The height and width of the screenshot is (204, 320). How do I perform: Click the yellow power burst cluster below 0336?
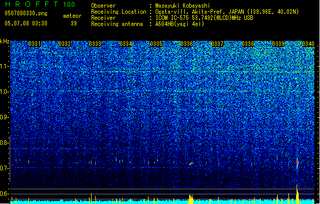[191, 199]
